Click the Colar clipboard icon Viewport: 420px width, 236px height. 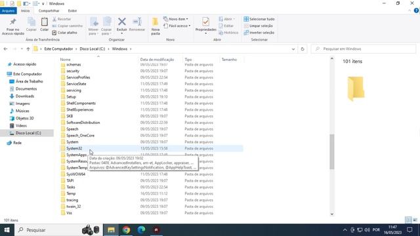[44, 24]
